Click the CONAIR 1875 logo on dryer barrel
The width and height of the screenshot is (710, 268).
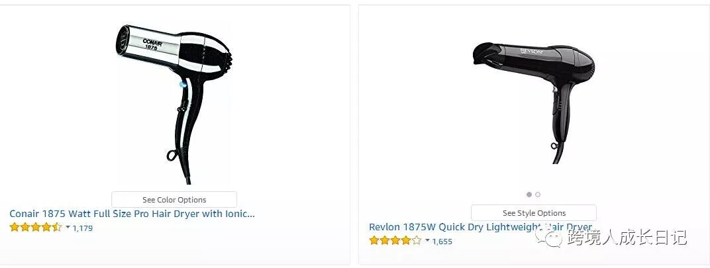pyautogui.click(x=152, y=45)
